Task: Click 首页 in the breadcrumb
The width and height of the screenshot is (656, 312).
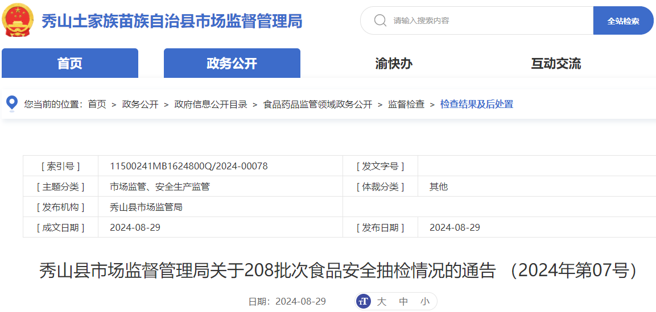Action: click(97, 104)
